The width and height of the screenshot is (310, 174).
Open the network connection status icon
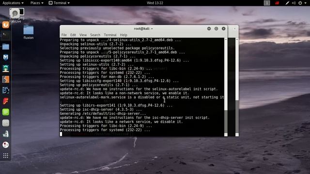coord(287,3)
